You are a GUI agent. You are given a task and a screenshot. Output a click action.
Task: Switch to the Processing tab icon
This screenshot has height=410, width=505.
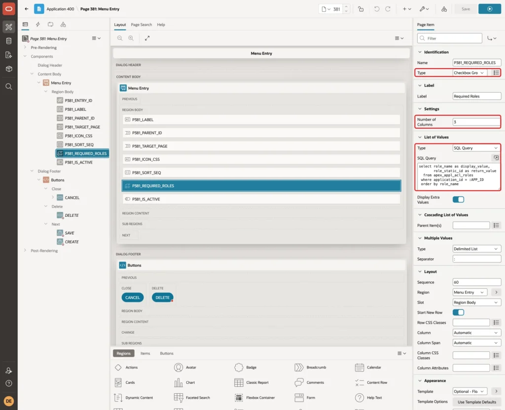click(51, 25)
